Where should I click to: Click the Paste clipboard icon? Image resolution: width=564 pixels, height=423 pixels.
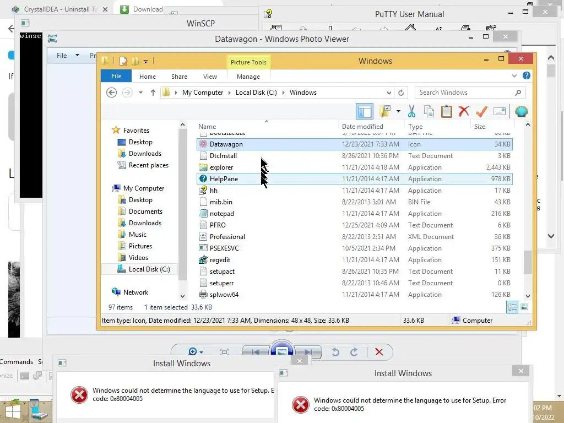446,111
